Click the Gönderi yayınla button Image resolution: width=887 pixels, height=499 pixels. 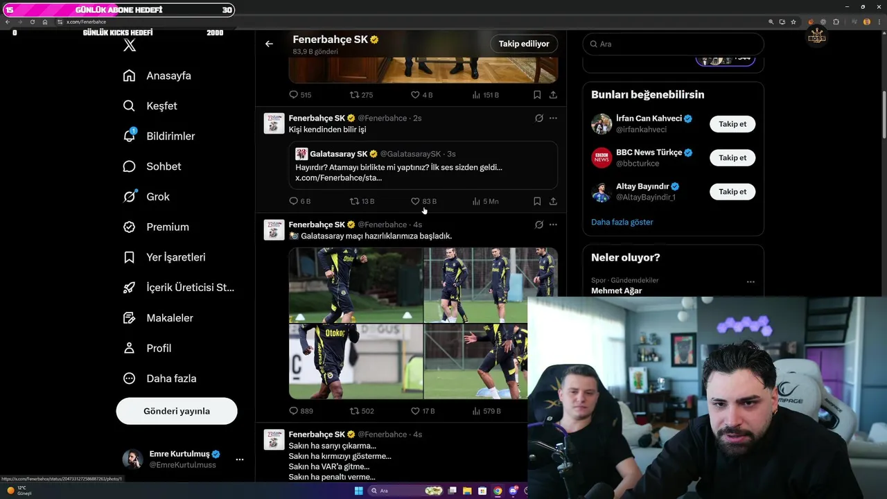[x=177, y=411]
